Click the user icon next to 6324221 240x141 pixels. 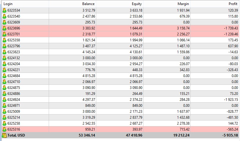coord(4,70)
